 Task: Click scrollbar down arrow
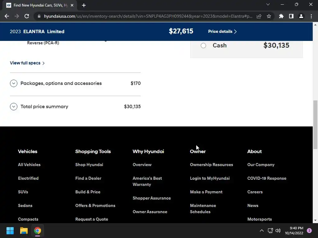pyautogui.click(x=316, y=220)
